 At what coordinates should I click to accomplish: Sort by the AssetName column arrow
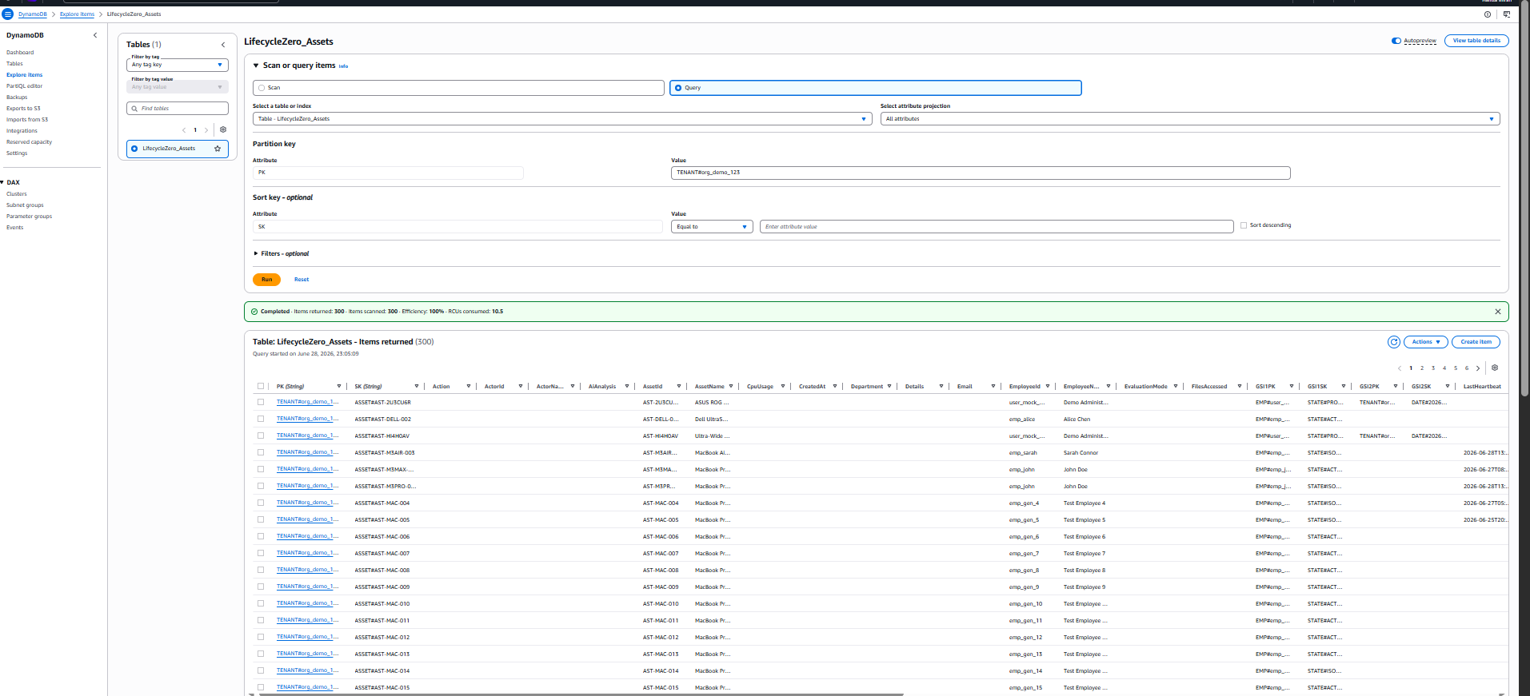coord(731,387)
